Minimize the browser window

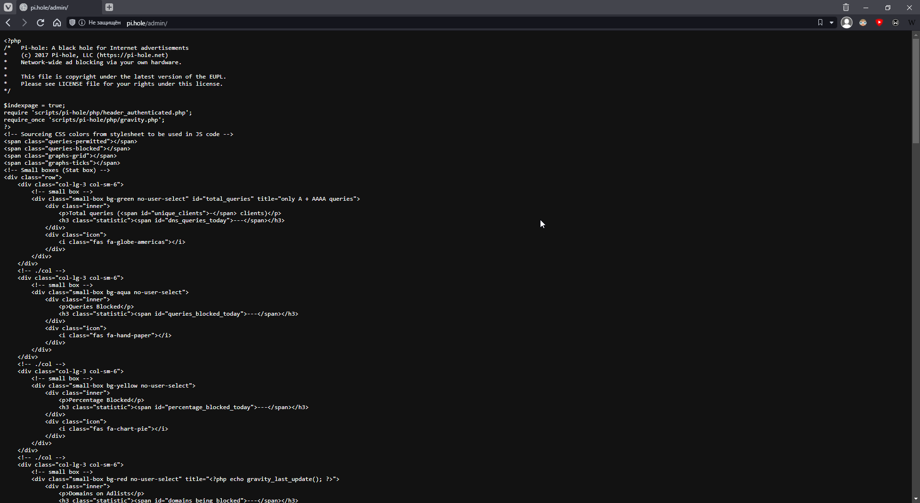click(x=866, y=7)
